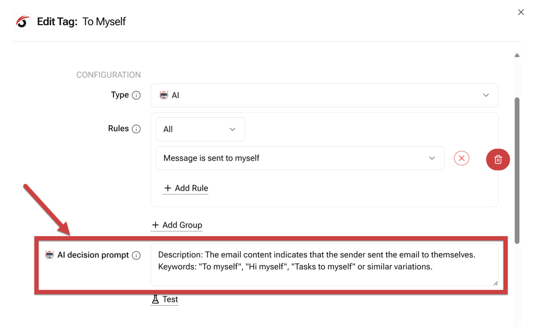Screen dimensions: 535x327
Task: Click the vertical scrollbar thumb
Action: pyautogui.click(x=517, y=170)
